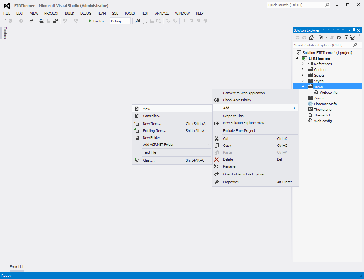The image size is (364, 279).
Task: Open the Toolbox side tab
Action: [x=5, y=33]
